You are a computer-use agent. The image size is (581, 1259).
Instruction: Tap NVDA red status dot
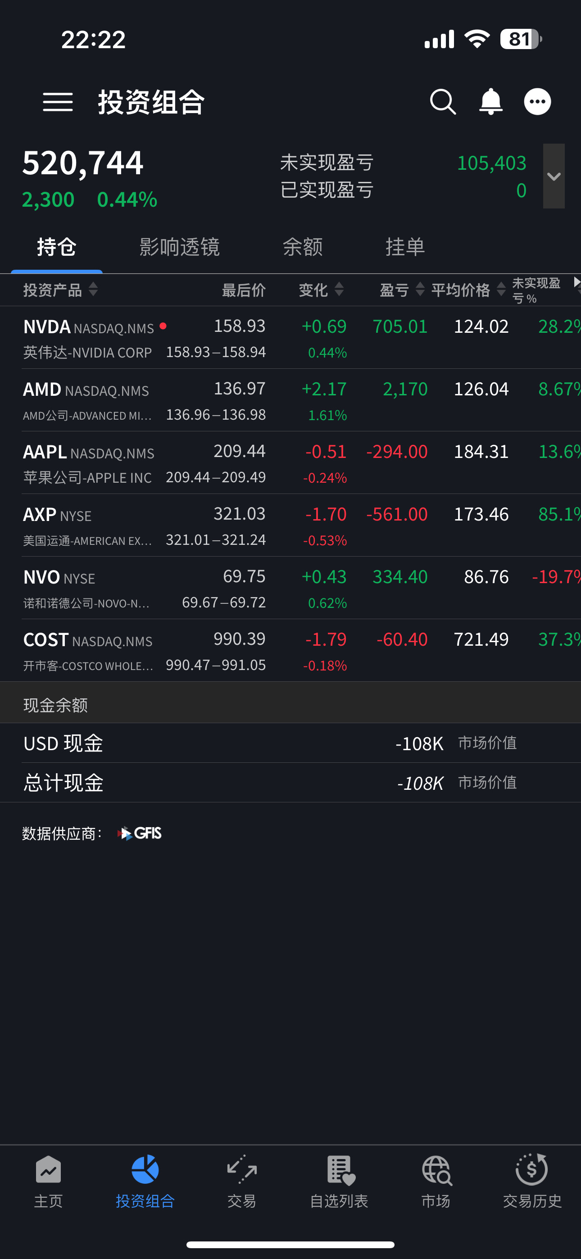(x=163, y=326)
